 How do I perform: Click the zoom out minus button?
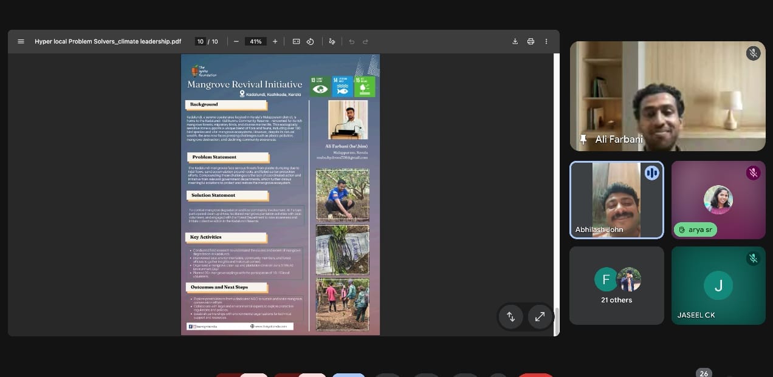pyautogui.click(x=236, y=41)
